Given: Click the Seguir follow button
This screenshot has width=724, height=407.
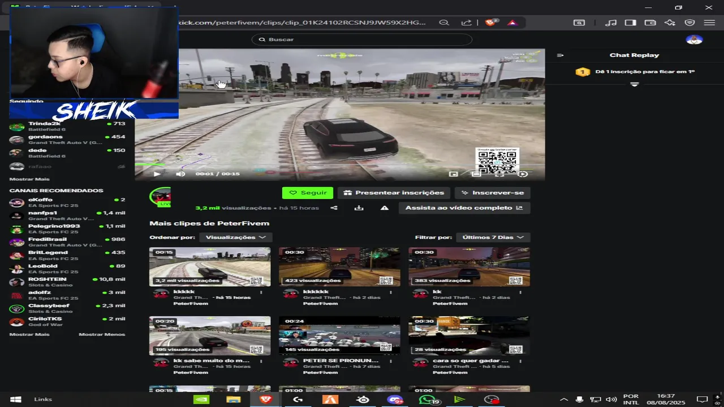Looking at the screenshot, I should [x=308, y=193].
